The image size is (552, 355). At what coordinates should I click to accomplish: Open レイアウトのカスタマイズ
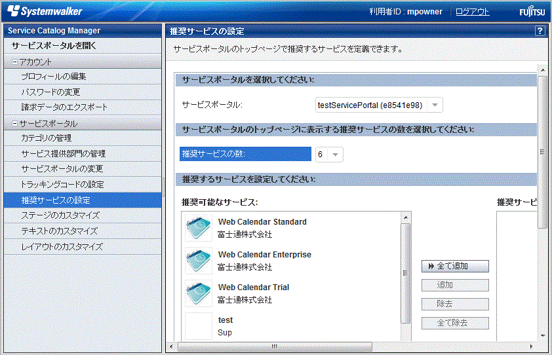pyautogui.click(x=83, y=247)
